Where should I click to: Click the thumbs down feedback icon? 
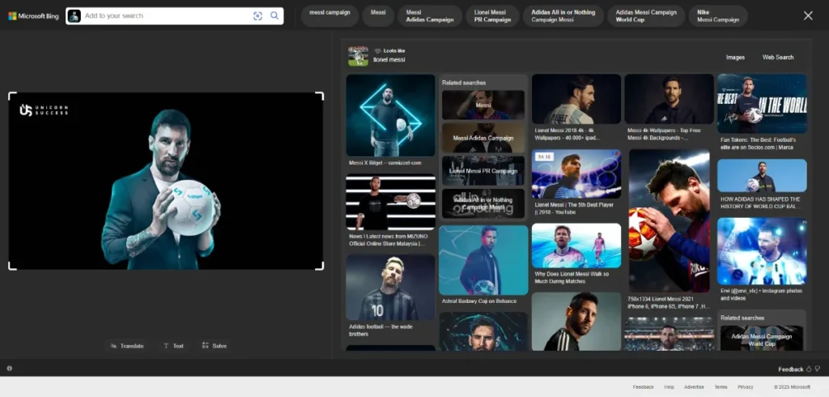tap(818, 369)
